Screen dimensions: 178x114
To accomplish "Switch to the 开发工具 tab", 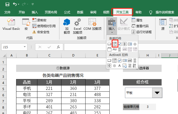I will (122, 12).
